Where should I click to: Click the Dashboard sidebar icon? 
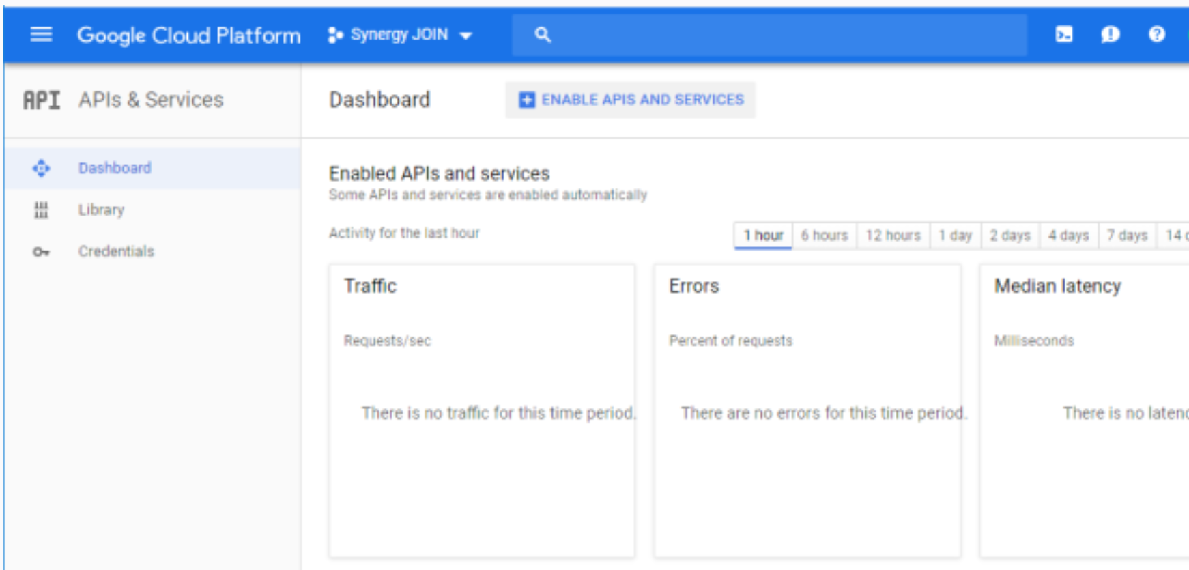41,168
